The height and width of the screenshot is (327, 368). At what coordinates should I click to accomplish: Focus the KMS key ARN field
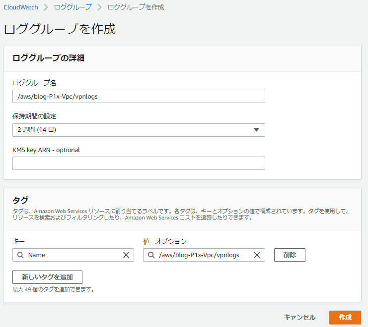coord(139,163)
